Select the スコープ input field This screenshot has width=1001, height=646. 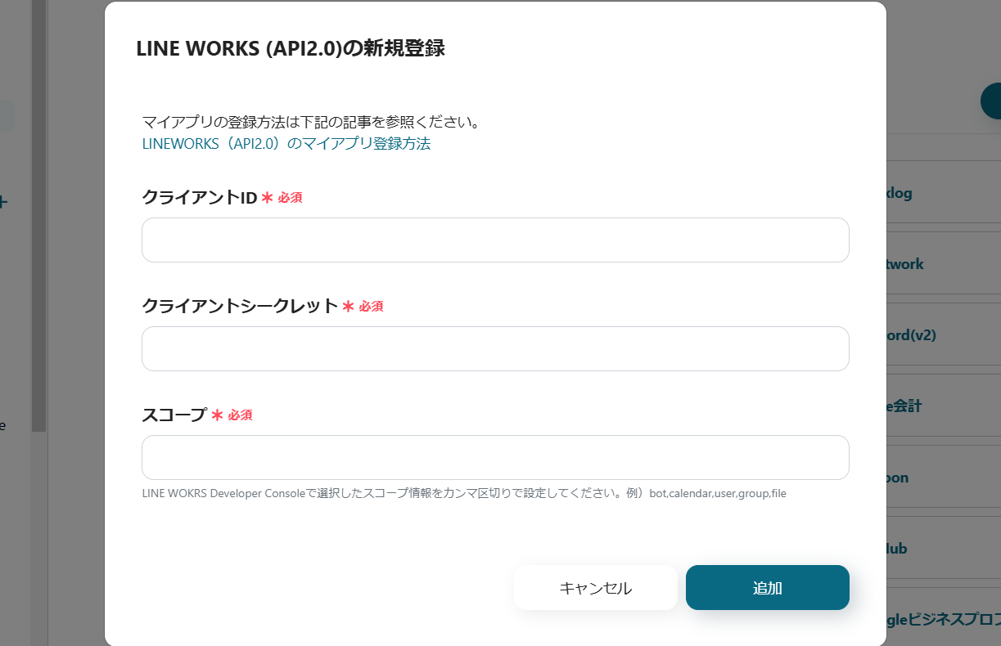[x=495, y=457]
